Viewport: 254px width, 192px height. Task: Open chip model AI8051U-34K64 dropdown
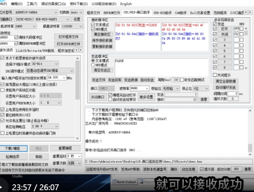tap(36, 12)
